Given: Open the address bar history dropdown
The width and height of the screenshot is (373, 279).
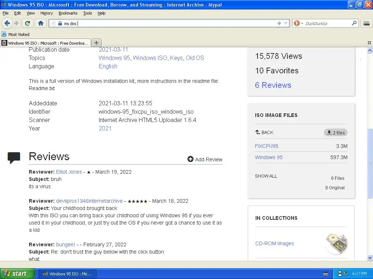Looking at the screenshot, I should (x=286, y=23).
